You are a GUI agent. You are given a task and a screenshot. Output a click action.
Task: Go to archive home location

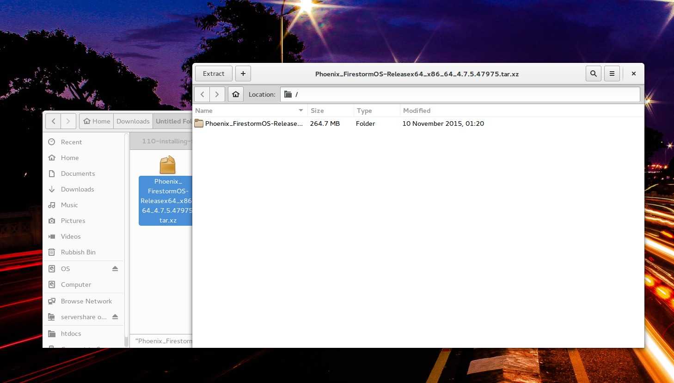236,94
